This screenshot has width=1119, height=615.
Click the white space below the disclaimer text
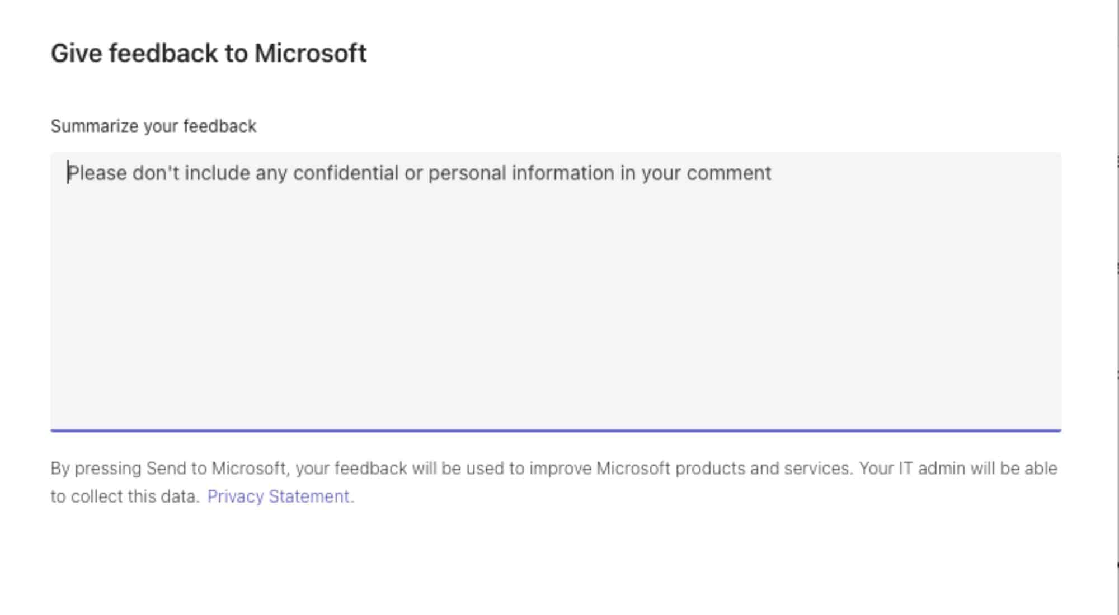click(x=559, y=559)
